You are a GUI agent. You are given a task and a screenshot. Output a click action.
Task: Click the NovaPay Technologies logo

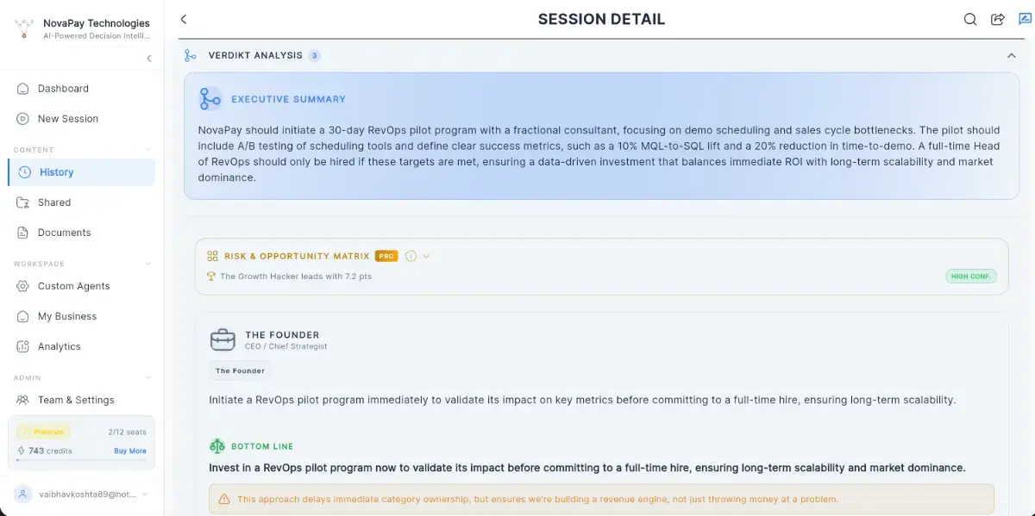(24, 28)
